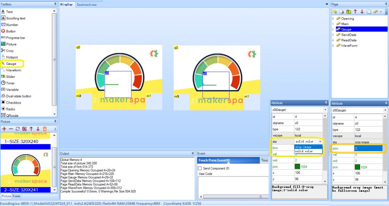This screenshot has height=206, width=389.
Task: Switch to the Fonts tab
Action: [17, 196]
